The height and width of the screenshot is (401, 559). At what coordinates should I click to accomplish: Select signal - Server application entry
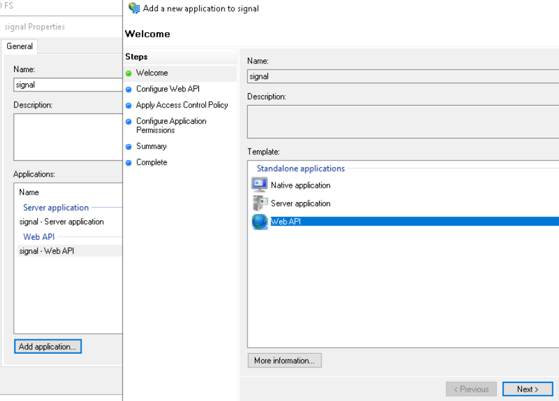[x=62, y=222]
